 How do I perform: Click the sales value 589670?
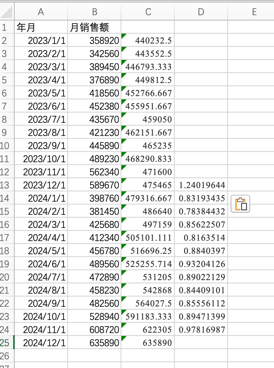coord(94,185)
